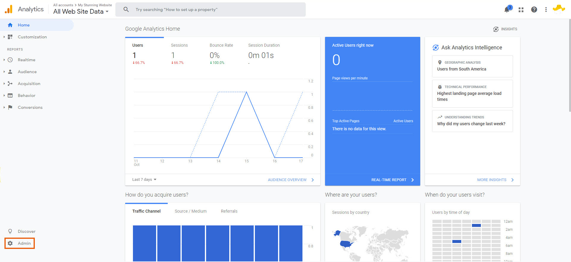
Task: Open the Last 7 days date range dropdown
Action: point(144,180)
